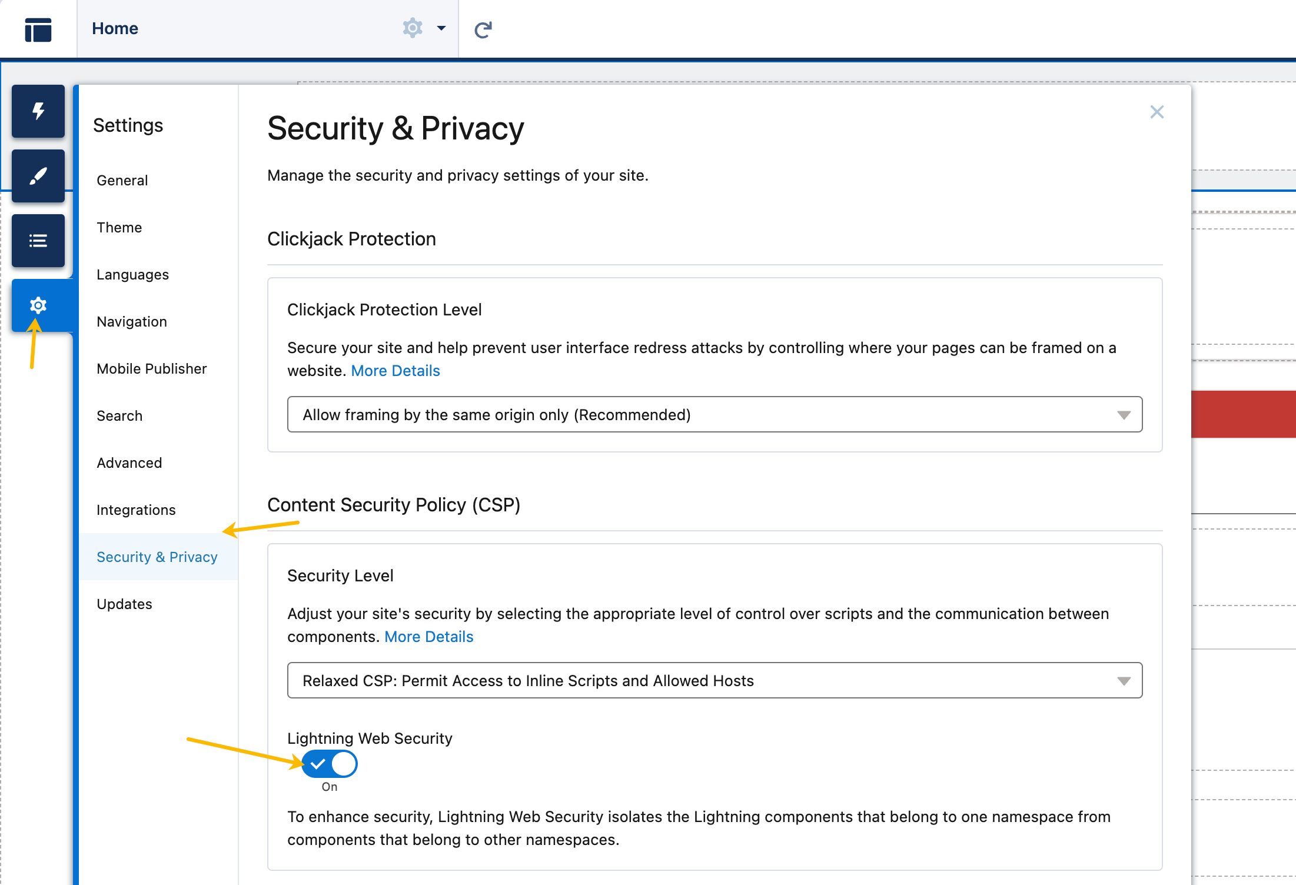Select the Updates settings tab
1296x885 pixels.
point(124,604)
